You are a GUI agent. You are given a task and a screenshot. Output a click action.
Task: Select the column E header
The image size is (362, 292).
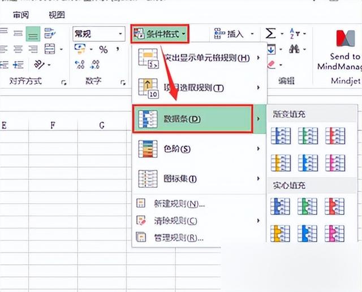coord(14,125)
